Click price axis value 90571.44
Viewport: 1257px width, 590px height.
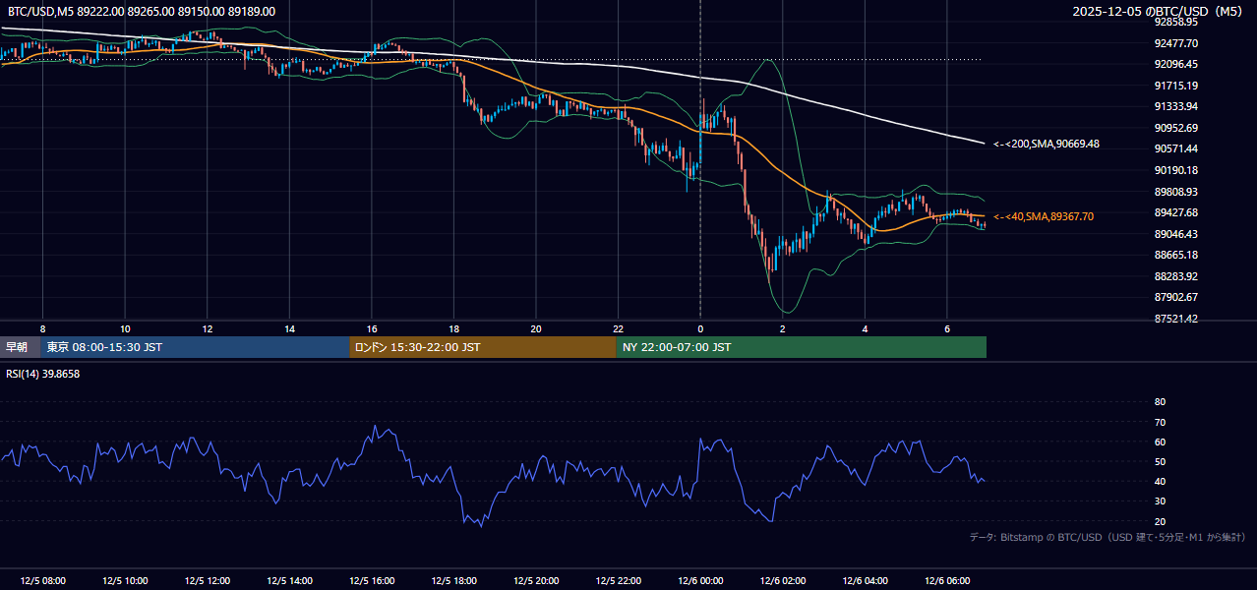1176,148
